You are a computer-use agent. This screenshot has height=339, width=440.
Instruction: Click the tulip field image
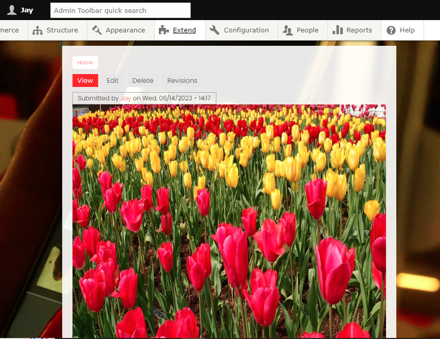click(x=229, y=221)
